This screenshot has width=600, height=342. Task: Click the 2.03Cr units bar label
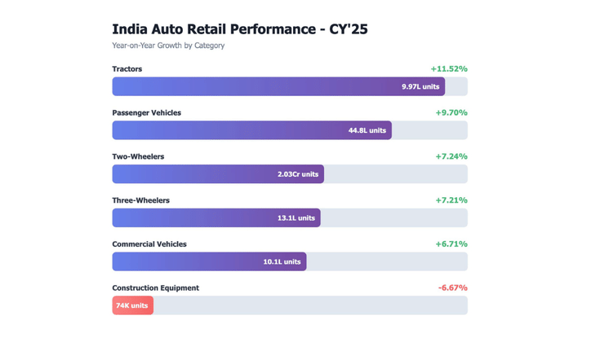pyautogui.click(x=298, y=174)
